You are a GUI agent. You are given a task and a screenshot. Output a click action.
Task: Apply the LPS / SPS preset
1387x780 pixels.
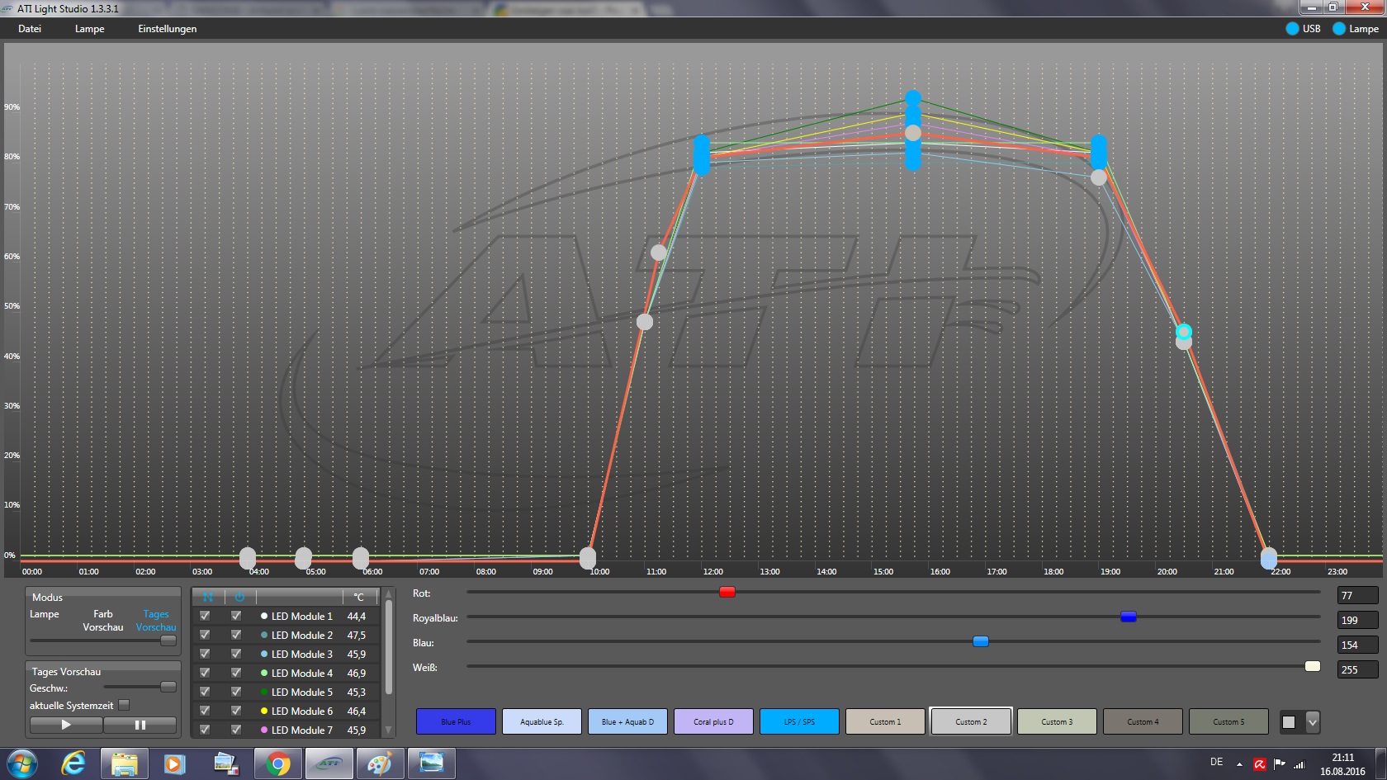[799, 721]
